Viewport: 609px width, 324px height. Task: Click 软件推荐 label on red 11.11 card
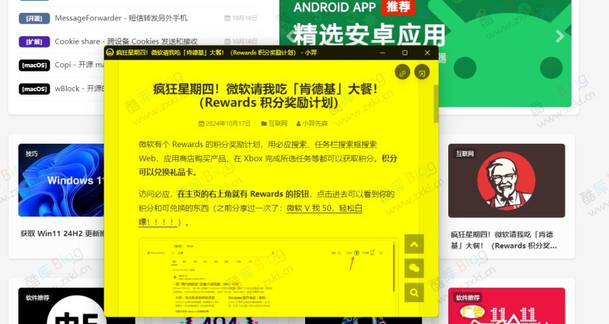(x=467, y=297)
